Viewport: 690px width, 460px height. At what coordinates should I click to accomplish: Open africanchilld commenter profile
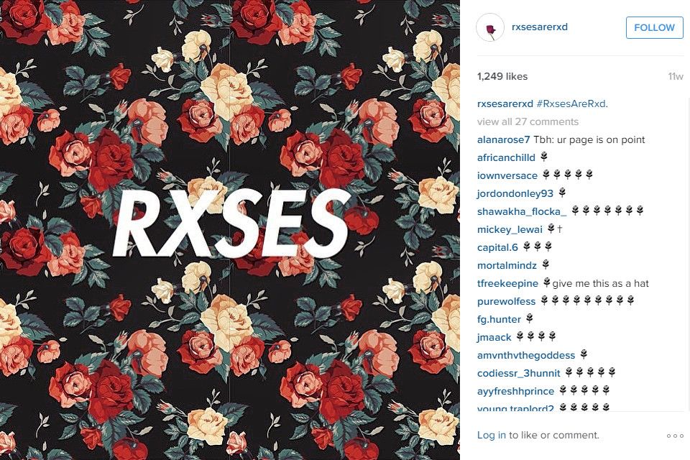506,157
